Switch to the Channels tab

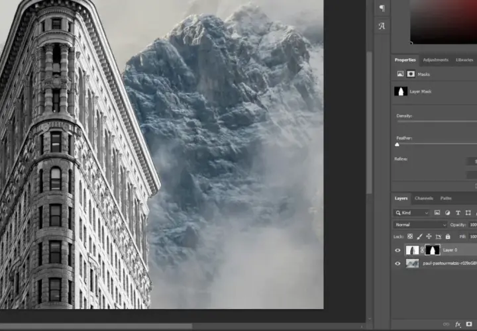click(424, 198)
